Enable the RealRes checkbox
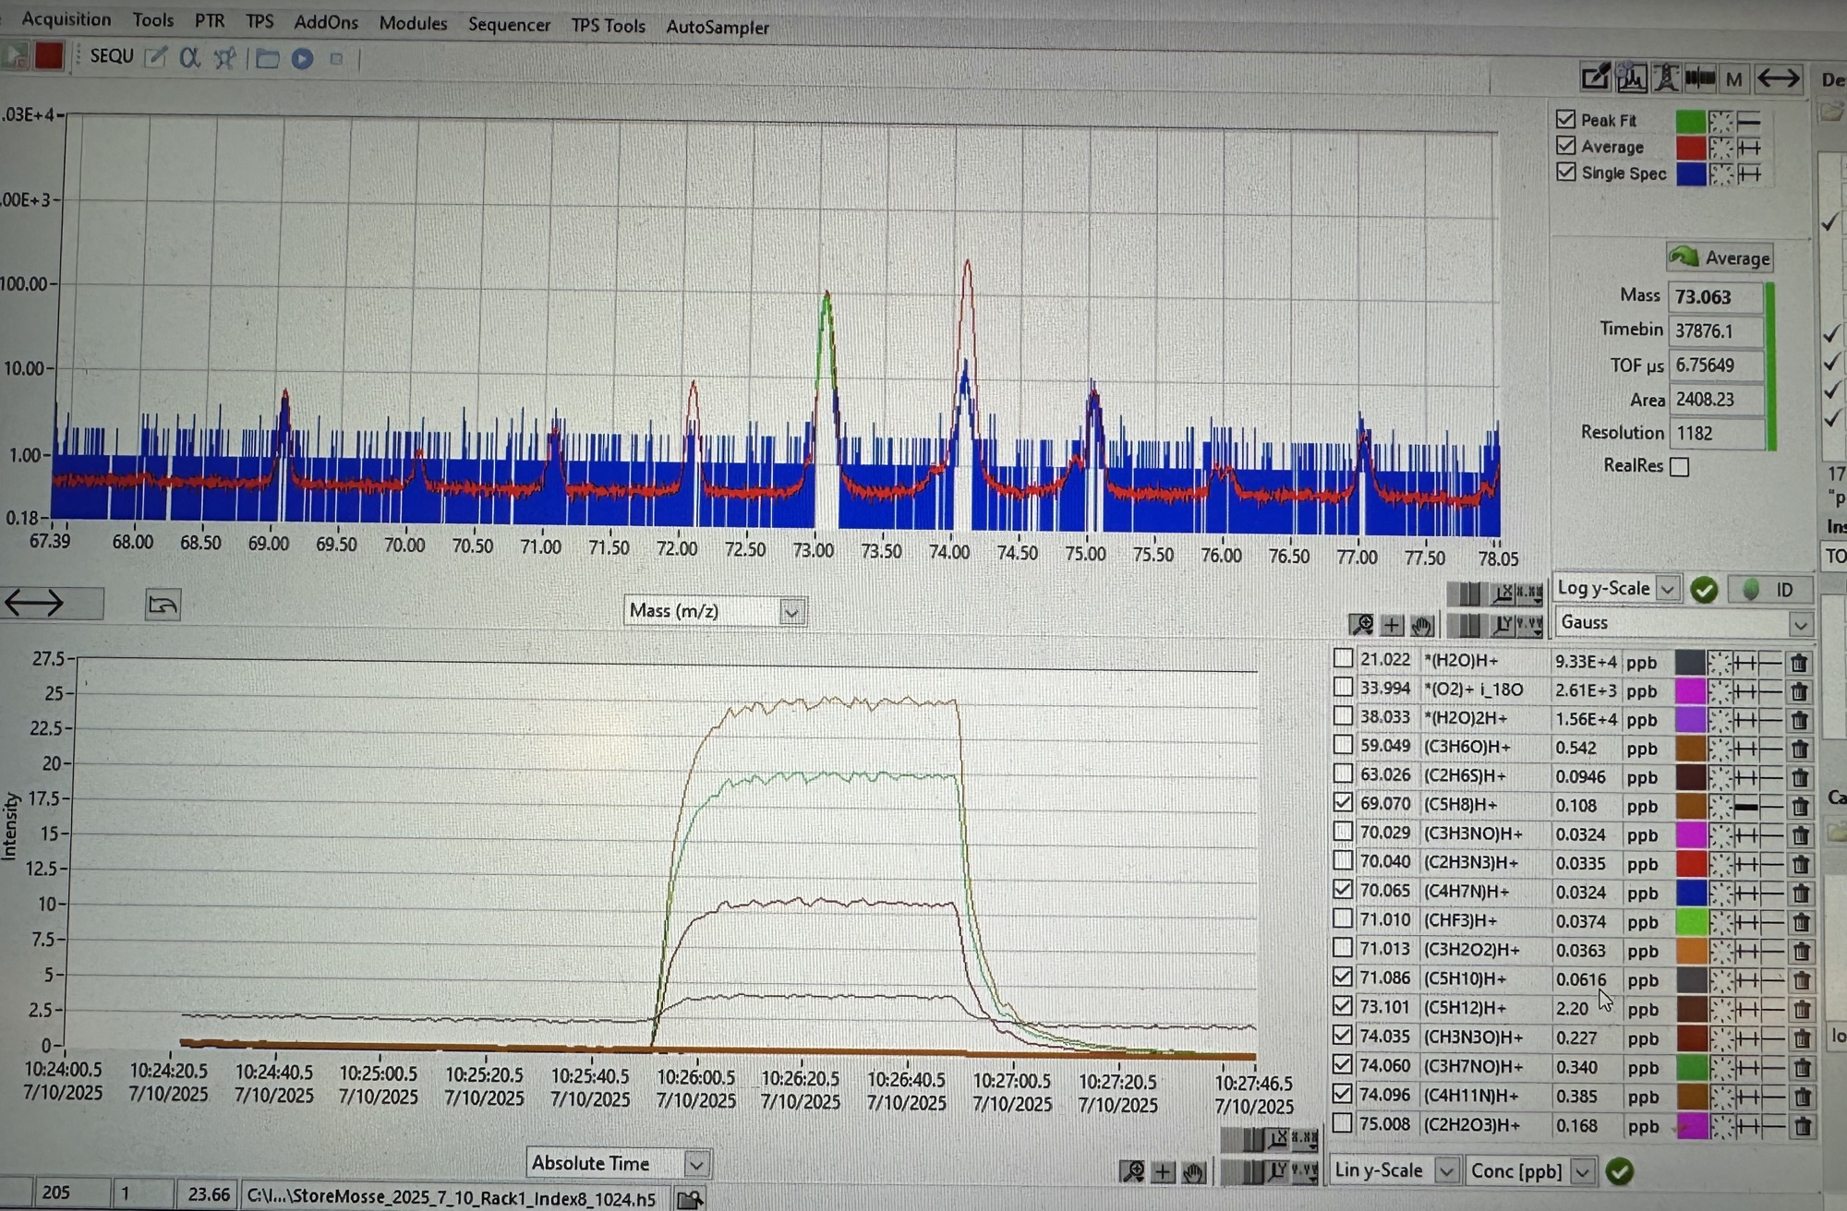This screenshot has height=1211, width=1847. coord(1680,467)
